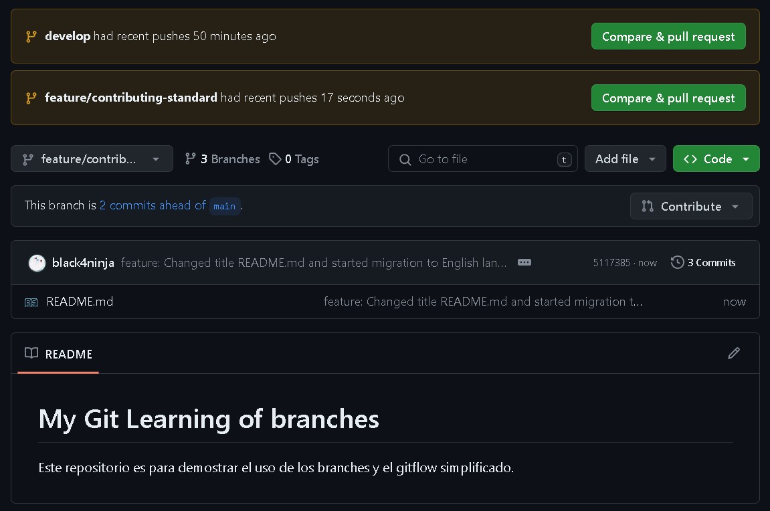
Task: Open the feature/contrib branch selector dropdown
Action: point(92,159)
